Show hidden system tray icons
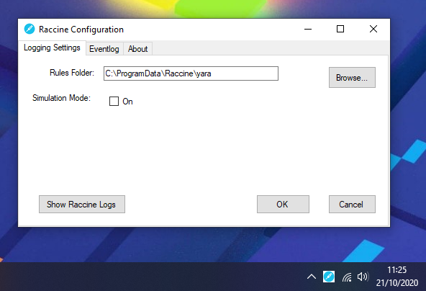This screenshot has height=291, width=426. coord(312,277)
